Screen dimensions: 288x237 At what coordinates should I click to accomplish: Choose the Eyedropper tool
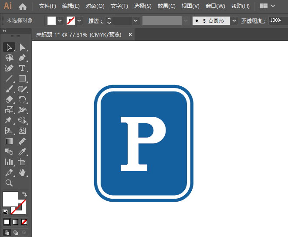(x=22, y=152)
